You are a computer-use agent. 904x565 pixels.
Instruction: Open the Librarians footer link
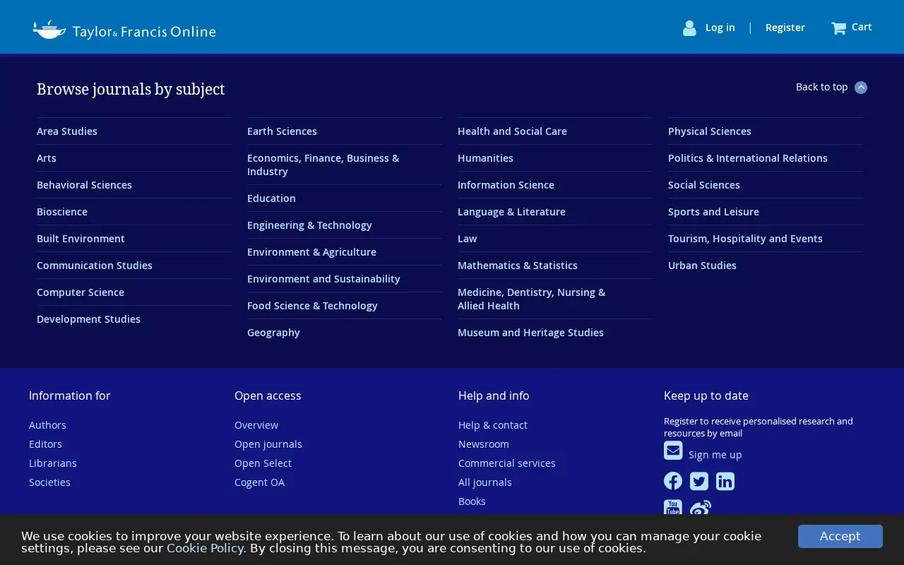[x=53, y=463]
